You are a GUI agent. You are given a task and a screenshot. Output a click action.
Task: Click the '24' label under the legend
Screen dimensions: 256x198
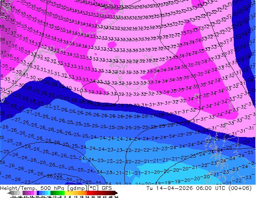(87, 197)
